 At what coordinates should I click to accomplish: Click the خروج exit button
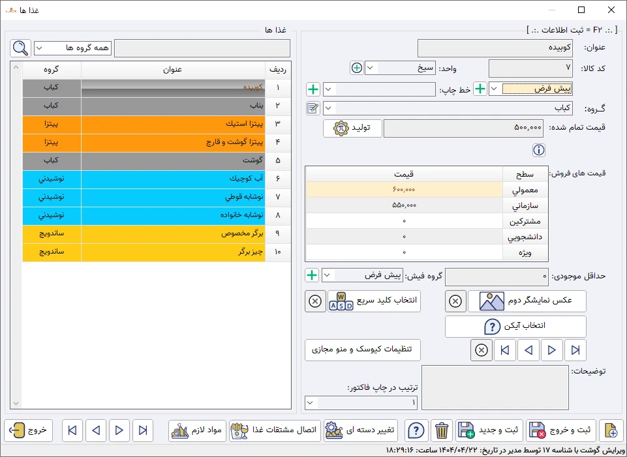click(29, 430)
